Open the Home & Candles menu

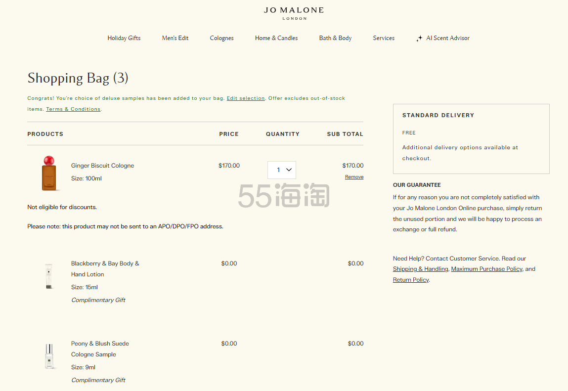coord(276,38)
